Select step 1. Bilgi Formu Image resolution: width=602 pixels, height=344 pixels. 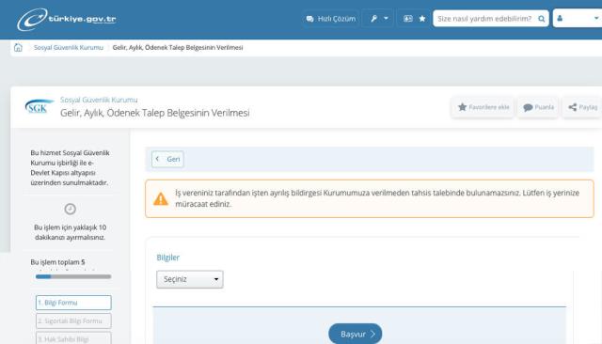pyautogui.click(x=73, y=303)
